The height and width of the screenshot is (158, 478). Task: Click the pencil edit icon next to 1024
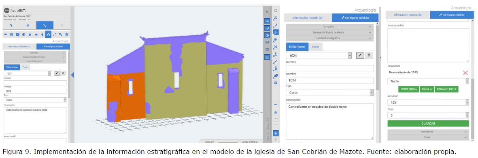click(x=360, y=56)
